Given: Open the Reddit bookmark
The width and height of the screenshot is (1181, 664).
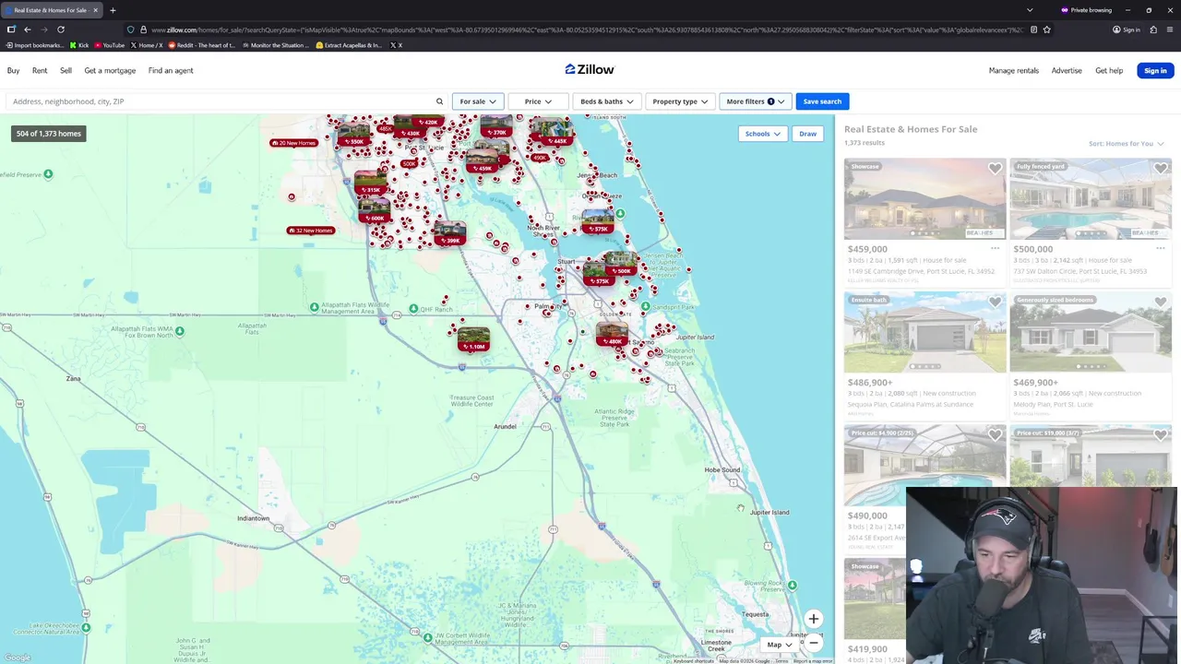Looking at the screenshot, I should click(x=201, y=45).
